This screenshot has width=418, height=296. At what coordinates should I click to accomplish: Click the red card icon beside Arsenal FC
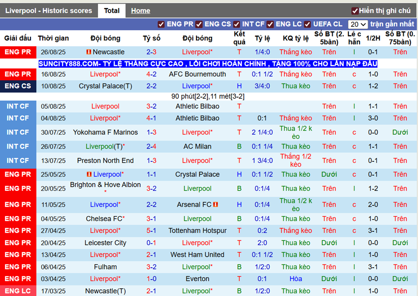point(215,205)
